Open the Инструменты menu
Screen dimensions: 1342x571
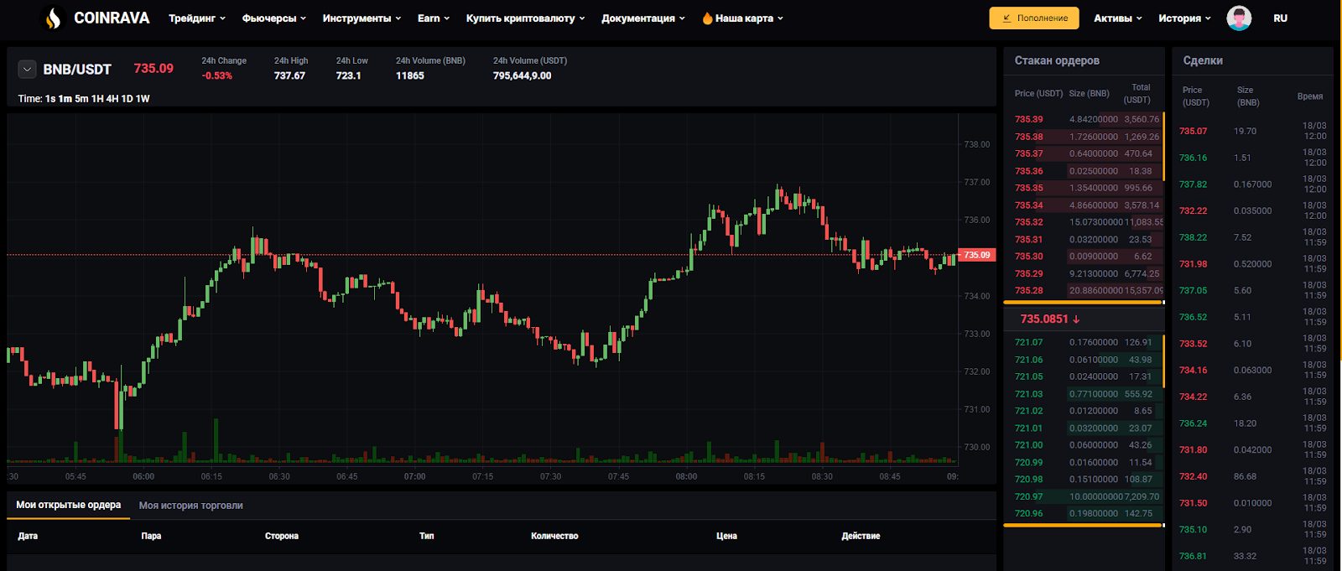click(x=362, y=18)
